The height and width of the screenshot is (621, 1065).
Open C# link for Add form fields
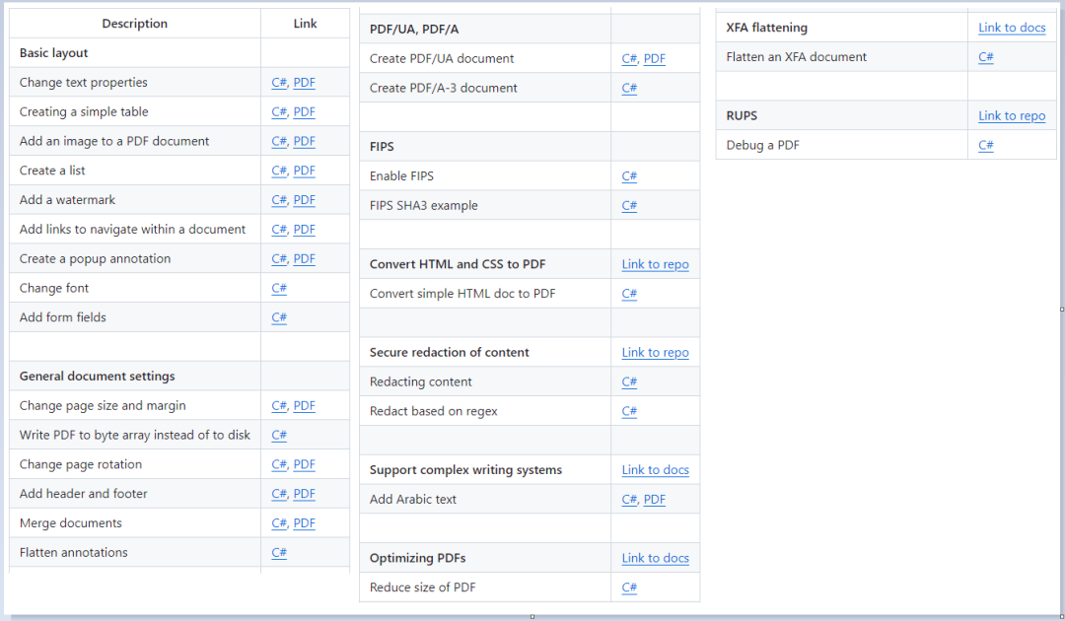(278, 317)
